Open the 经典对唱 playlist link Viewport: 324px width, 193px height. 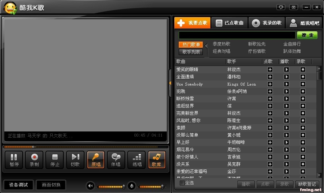click(221, 51)
